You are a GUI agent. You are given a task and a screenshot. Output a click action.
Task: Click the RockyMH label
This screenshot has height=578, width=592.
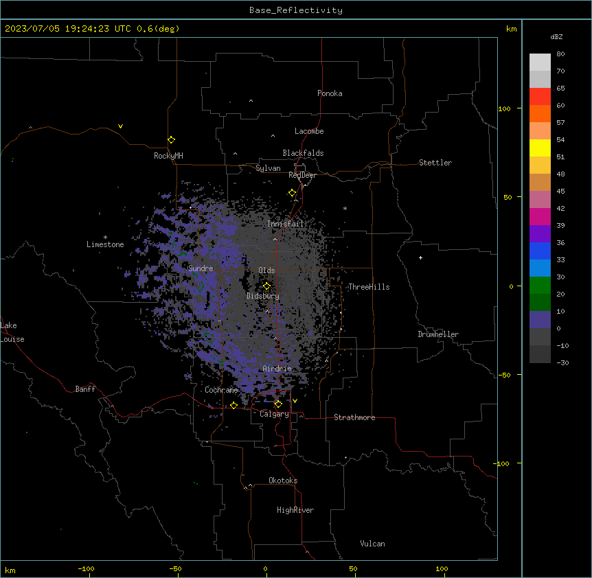(168, 156)
